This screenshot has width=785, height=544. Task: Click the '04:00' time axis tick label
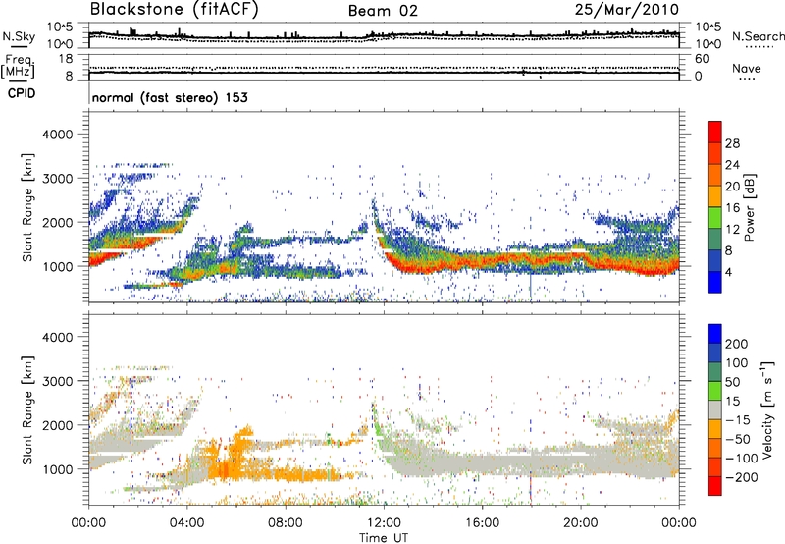click(187, 523)
